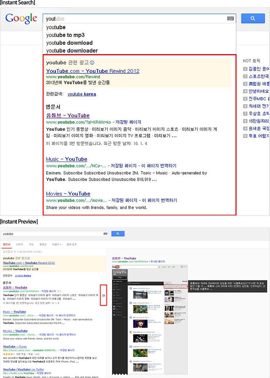Open 'Music - YouTube' result in Instant Search
This screenshot has width=270, height=378.
point(66,159)
